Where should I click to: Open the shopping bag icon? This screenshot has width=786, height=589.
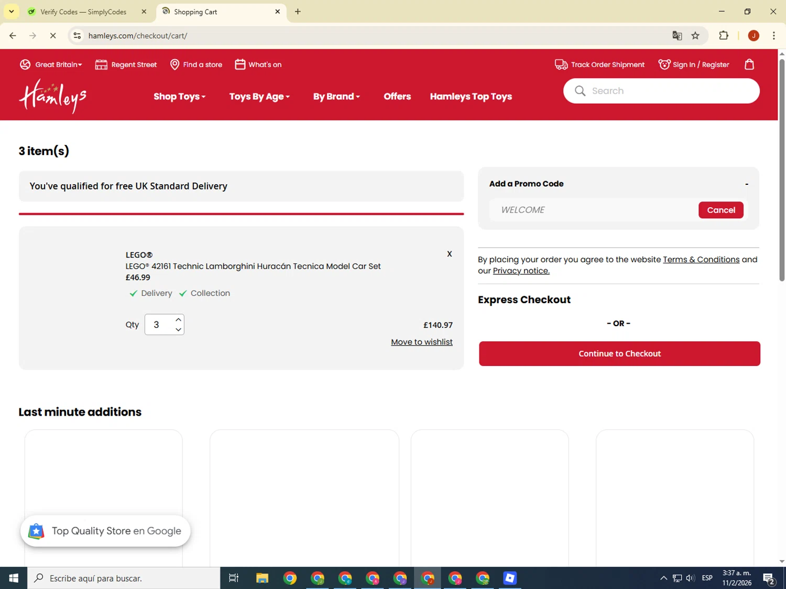click(749, 64)
